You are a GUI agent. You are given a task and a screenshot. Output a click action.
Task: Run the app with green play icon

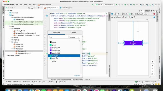[116, 5]
